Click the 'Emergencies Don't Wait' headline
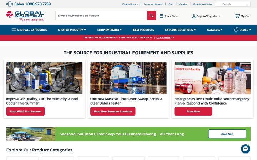257x160 pixels. pyautogui.click(x=212, y=101)
